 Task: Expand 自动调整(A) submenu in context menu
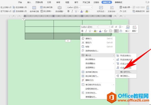[x=98, y=63]
